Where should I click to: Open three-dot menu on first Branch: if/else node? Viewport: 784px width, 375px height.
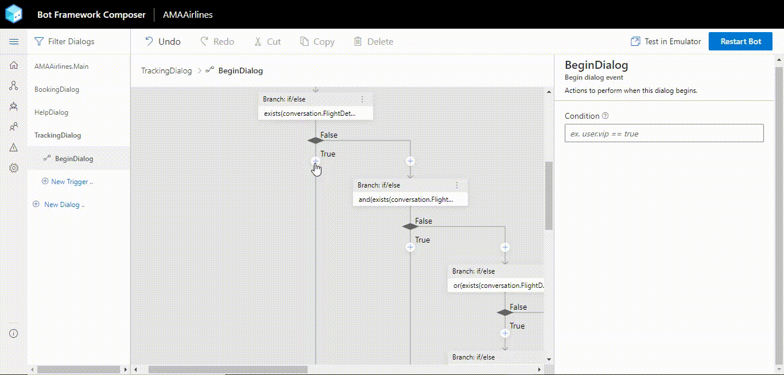(x=362, y=99)
